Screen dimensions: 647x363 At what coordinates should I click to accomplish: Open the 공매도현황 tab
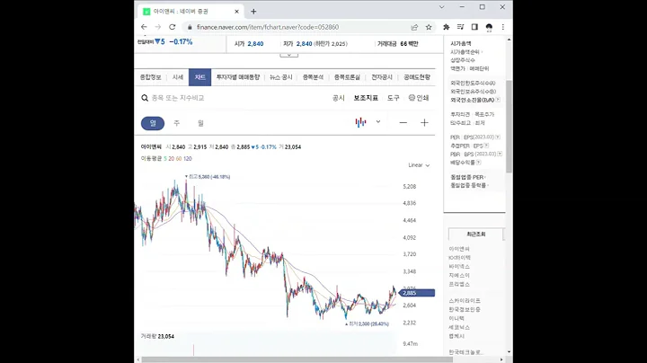[417, 77]
